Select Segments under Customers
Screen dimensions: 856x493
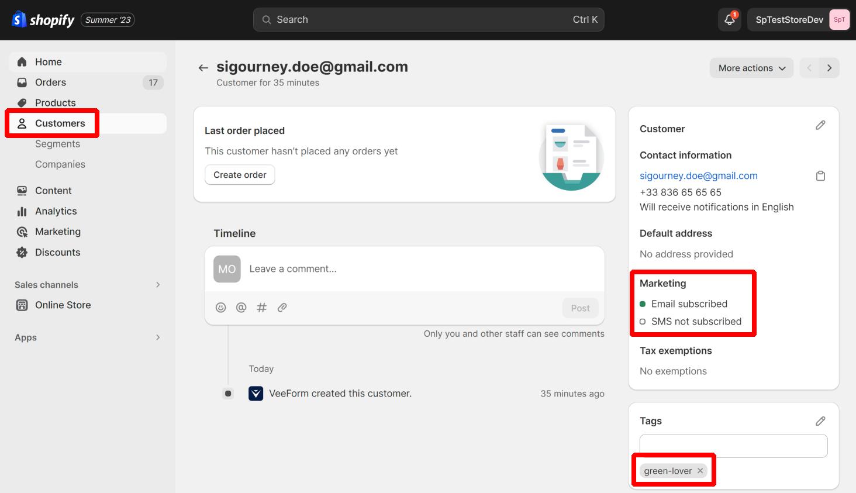click(x=57, y=144)
